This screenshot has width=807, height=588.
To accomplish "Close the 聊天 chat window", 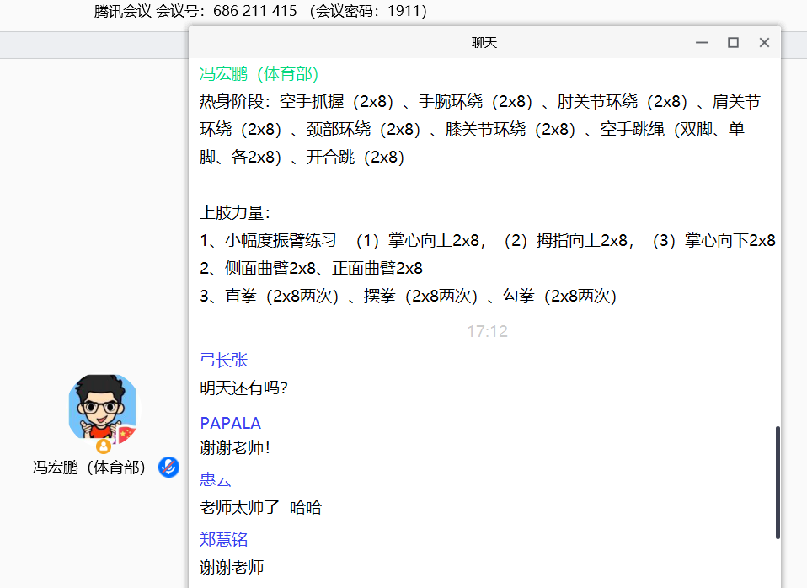I will pyautogui.click(x=764, y=43).
